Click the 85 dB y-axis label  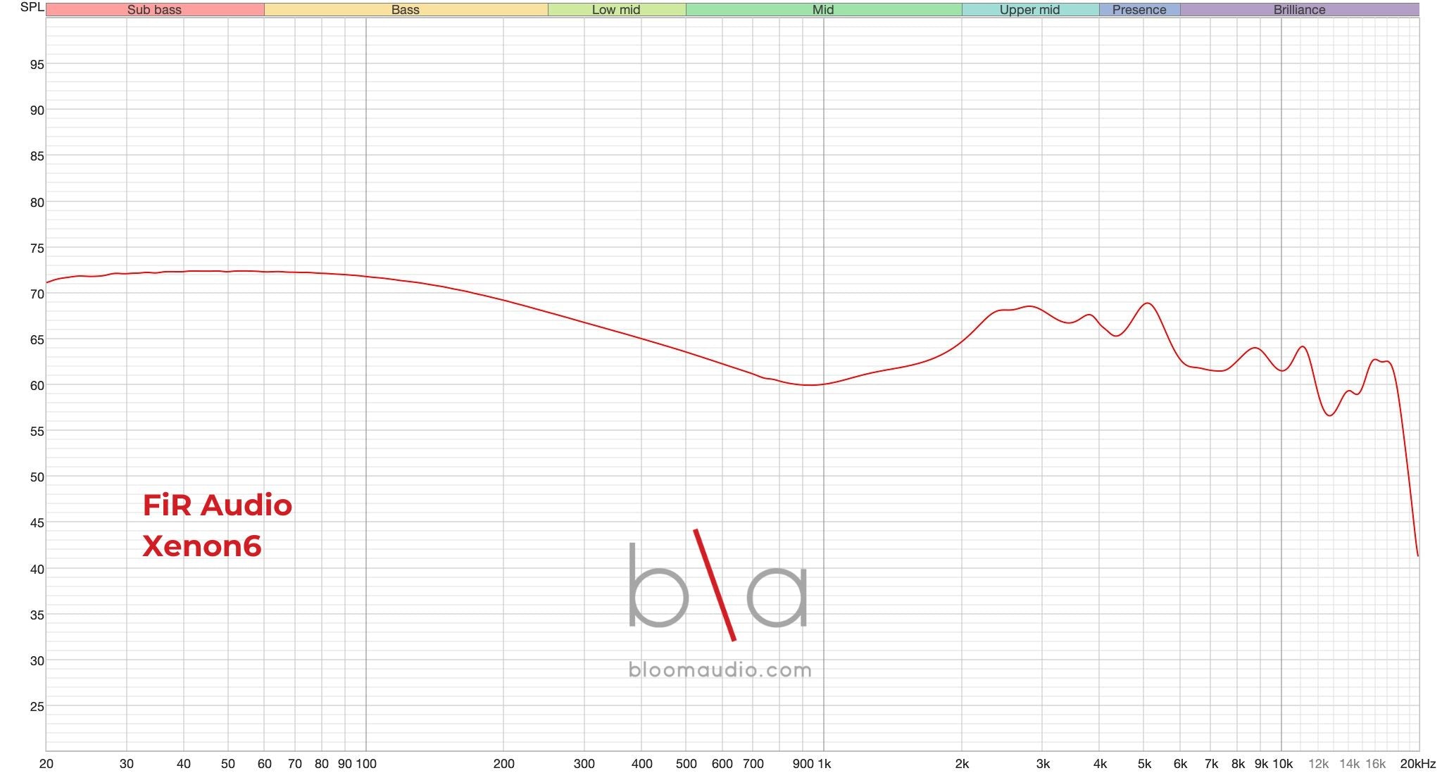[37, 156]
